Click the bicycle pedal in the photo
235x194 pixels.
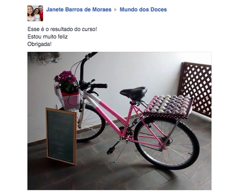point(111,150)
